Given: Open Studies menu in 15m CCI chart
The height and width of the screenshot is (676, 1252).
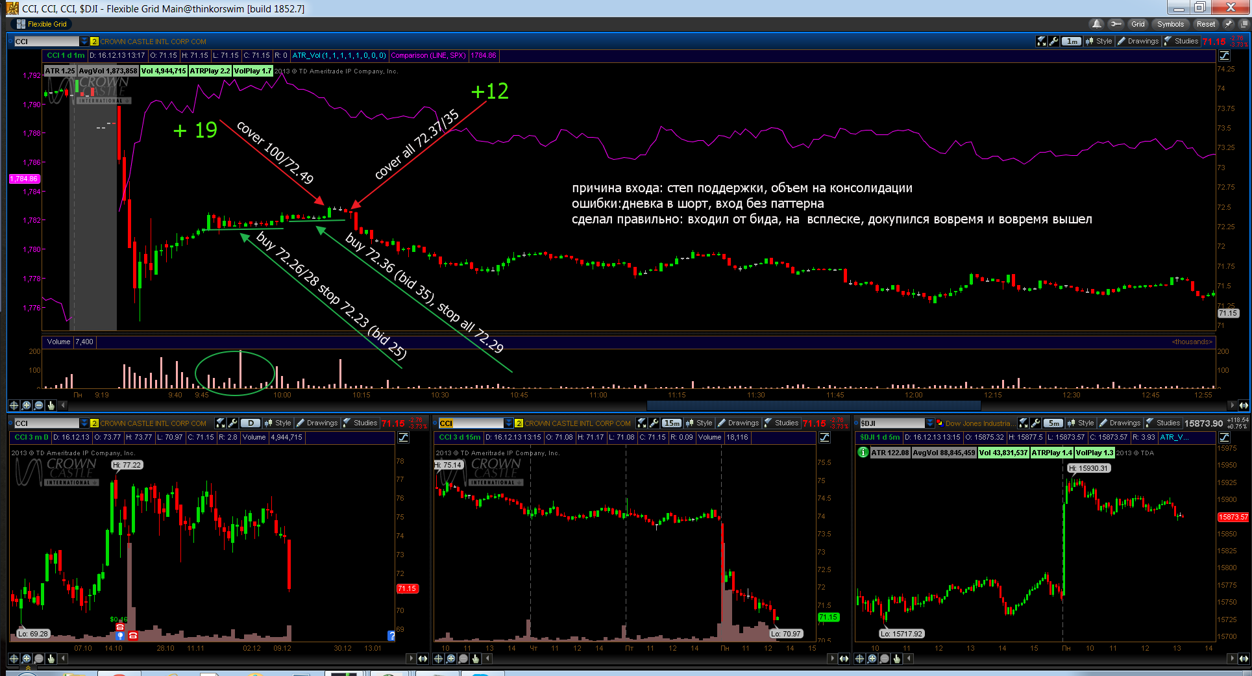Looking at the screenshot, I should (781, 423).
